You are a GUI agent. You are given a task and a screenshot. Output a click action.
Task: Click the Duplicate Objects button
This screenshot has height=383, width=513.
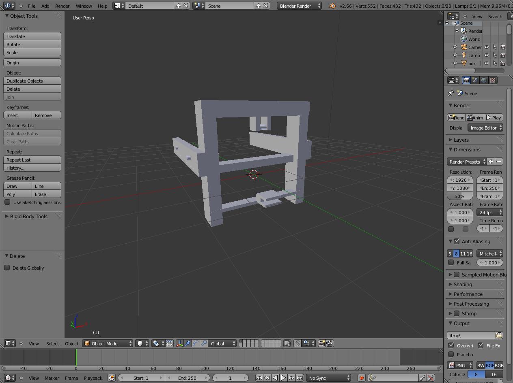point(32,81)
